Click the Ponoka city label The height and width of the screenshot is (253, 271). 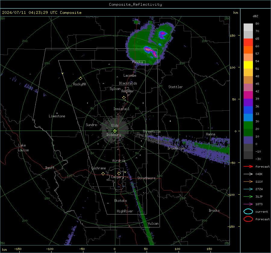[137, 62]
